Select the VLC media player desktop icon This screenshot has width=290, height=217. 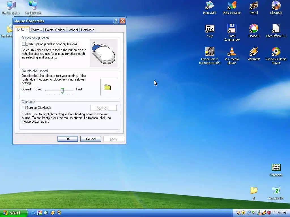[232, 55]
